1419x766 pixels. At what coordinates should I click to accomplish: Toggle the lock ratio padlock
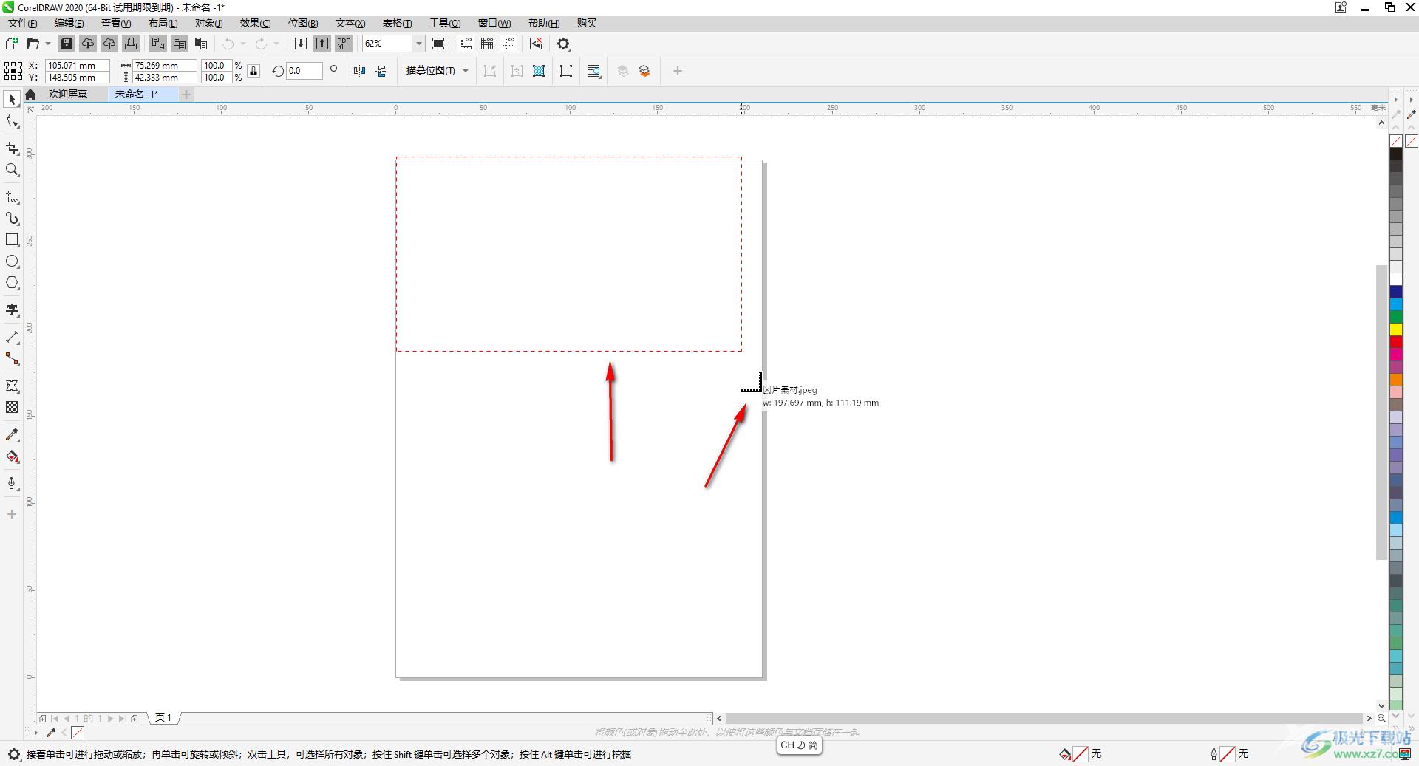pyautogui.click(x=253, y=71)
